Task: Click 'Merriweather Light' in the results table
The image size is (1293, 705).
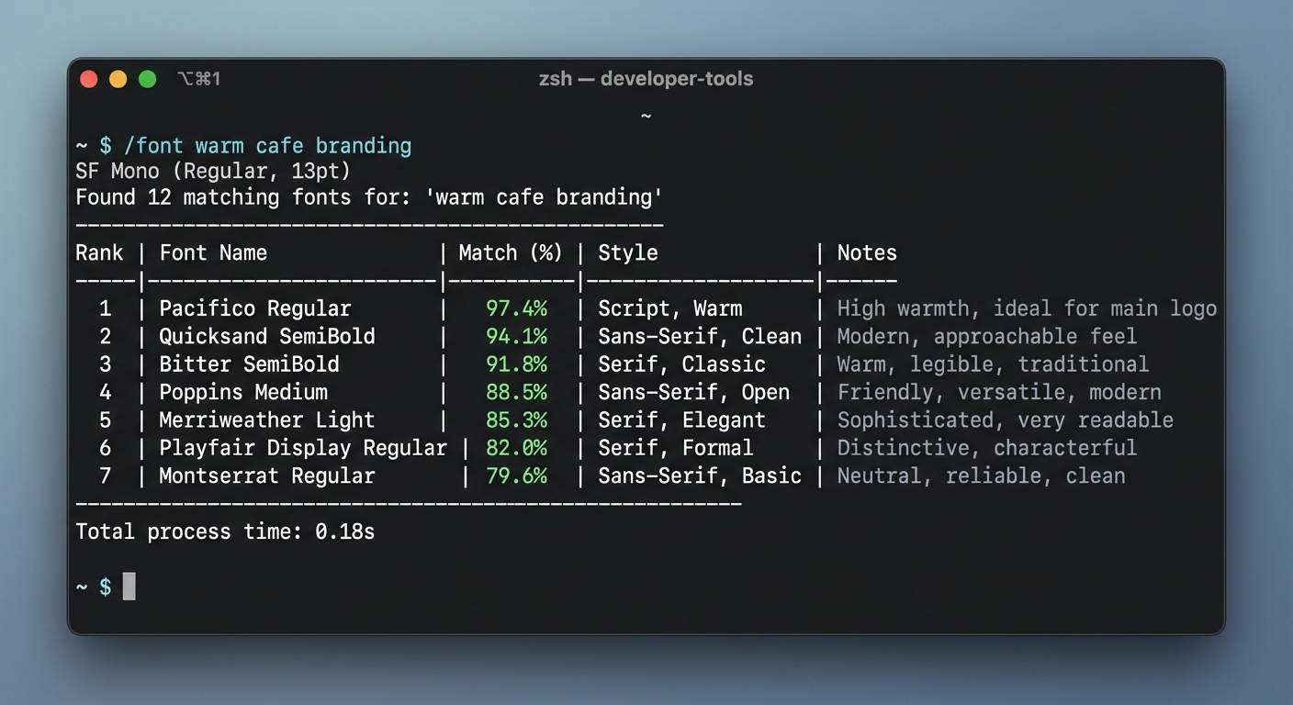Action: pyautogui.click(x=266, y=420)
